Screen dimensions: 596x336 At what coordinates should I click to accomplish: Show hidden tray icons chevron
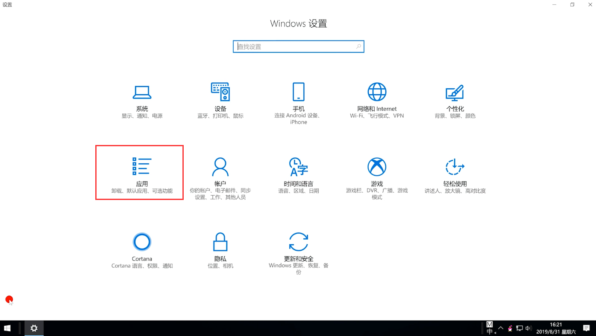point(500,328)
